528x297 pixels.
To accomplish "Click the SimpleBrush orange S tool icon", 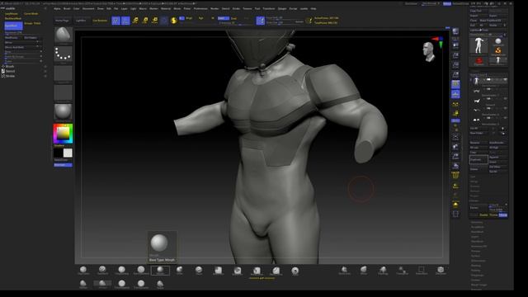I will pyautogui.click(x=498, y=51).
